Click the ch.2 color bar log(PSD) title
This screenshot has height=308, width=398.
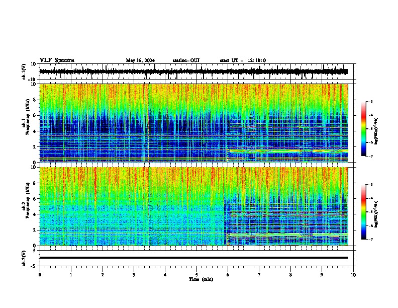(376, 214)
